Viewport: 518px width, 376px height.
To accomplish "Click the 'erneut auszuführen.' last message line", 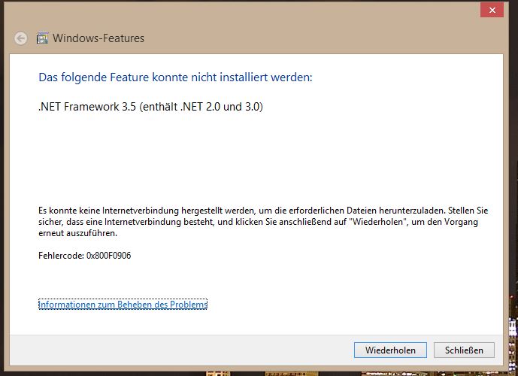I will point(77,233).
